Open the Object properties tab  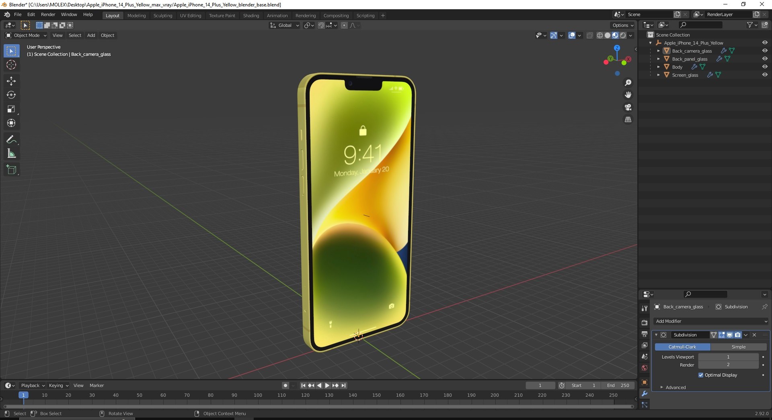coord(645,382)
